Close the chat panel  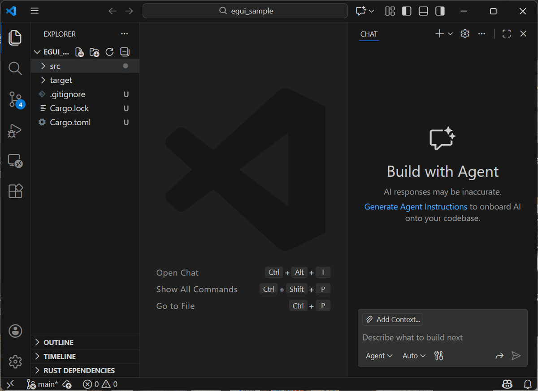tap(523, 34)
